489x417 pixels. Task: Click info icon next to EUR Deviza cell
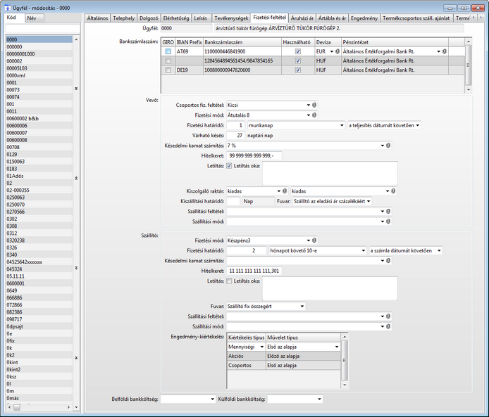[338, 51]
